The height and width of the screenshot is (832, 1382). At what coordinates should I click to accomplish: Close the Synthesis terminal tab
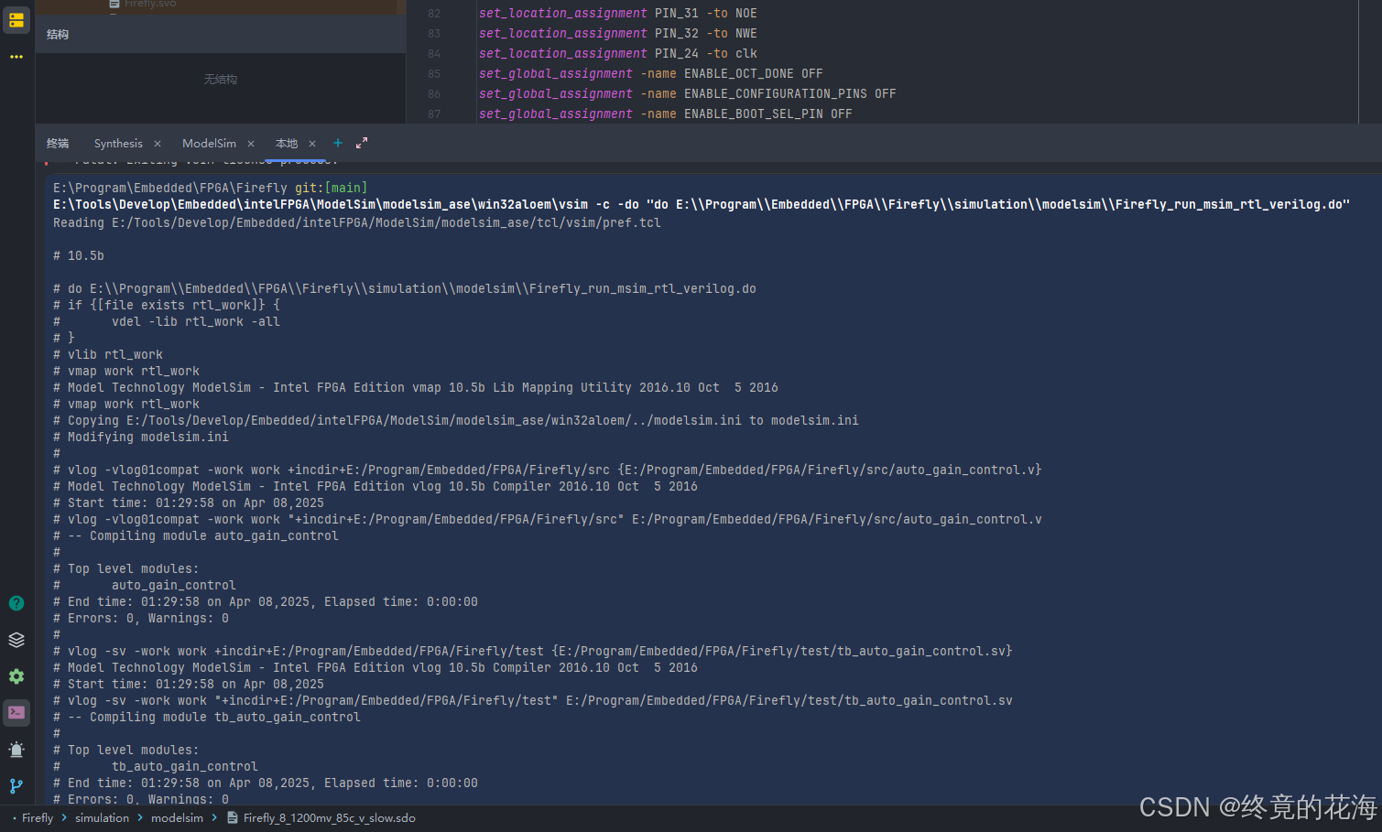coord(158,144)
